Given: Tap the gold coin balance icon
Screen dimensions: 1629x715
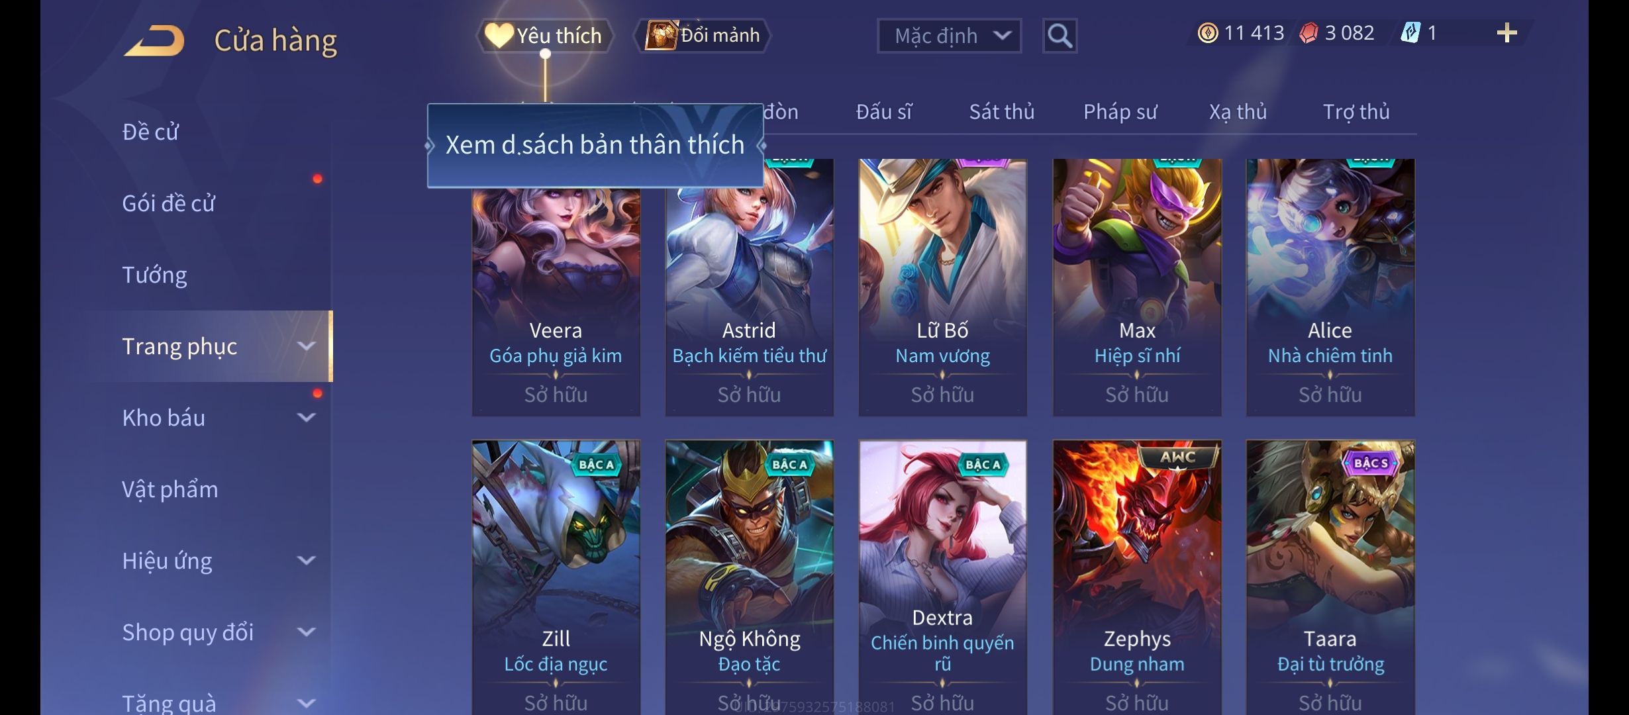Looking at the screenshot, I should tap(1208, 33).
